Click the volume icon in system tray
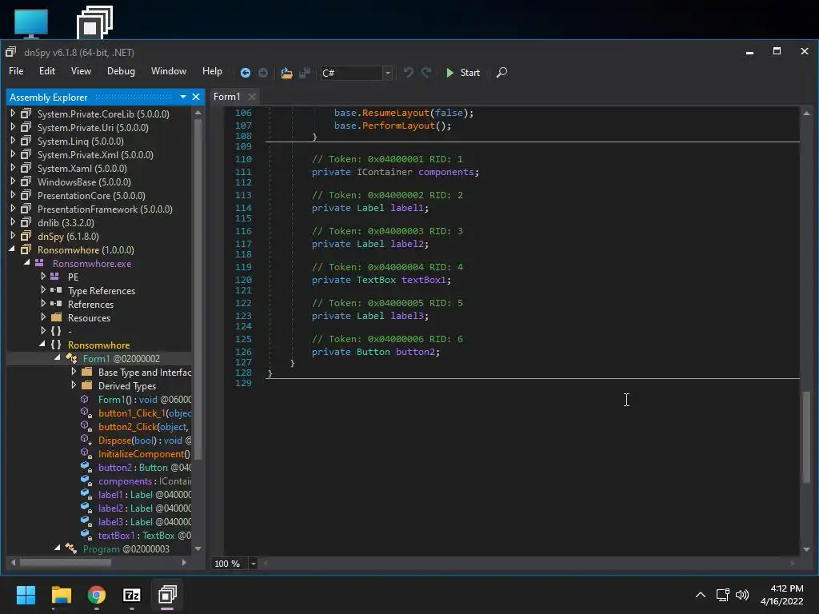This screenshot has width=819, height=614. [742, 595]
